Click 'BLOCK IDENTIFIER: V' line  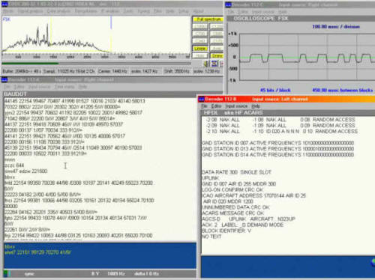pos(226,231)
